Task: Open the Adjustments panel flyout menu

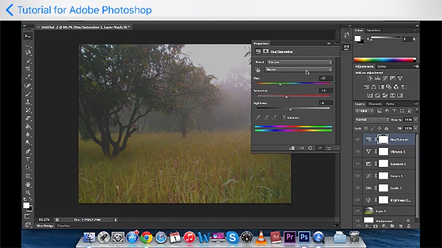Action: point(416,66)
